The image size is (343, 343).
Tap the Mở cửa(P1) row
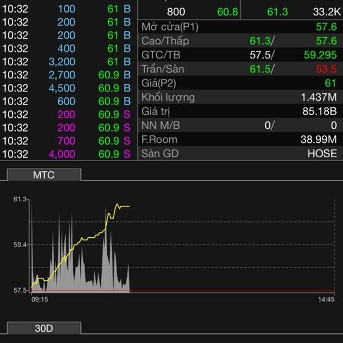click(241, 27)
